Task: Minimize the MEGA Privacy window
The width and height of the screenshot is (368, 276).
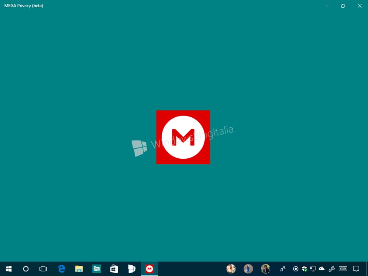Action: click(327, 6)
